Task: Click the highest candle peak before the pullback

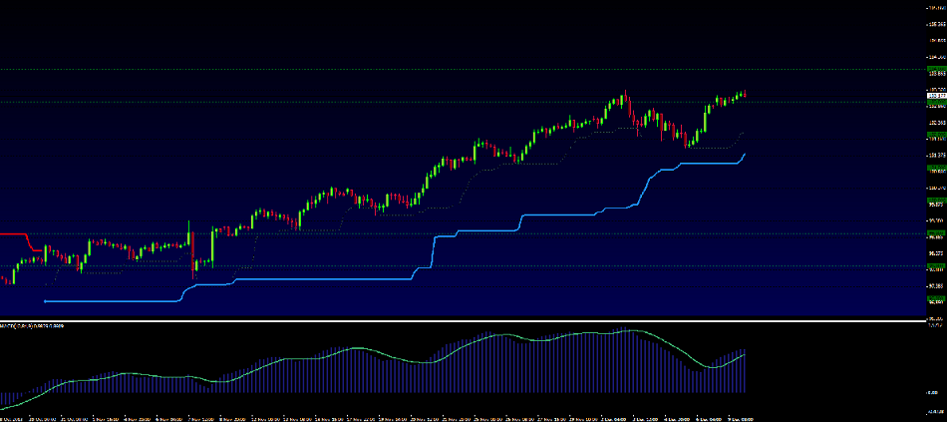Action: [x=624, y=96]
